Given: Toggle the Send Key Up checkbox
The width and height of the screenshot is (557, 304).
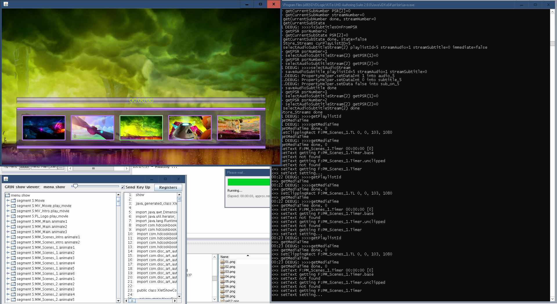Looking at the screenshot, I should (x=123, y=187).
